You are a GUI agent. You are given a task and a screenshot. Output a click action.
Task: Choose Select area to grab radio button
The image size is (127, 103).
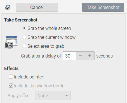tap(24, 46)
